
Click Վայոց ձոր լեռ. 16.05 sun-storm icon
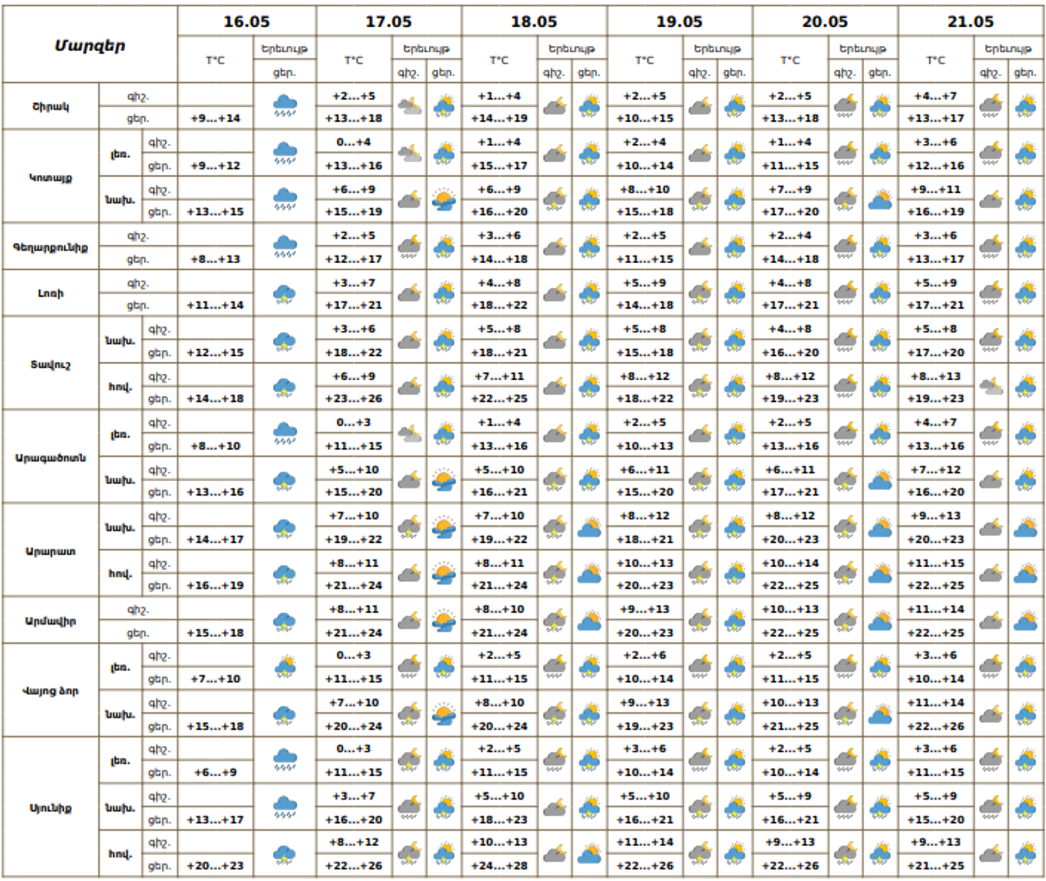[x=285, y=667]
